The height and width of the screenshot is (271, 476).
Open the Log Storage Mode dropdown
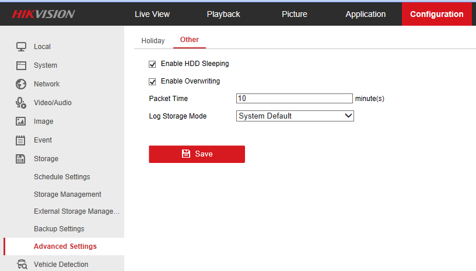click(x=295, y=116)
